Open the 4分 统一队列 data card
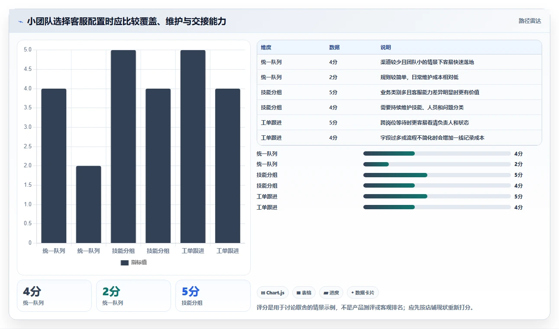 (x=54, y=296)
